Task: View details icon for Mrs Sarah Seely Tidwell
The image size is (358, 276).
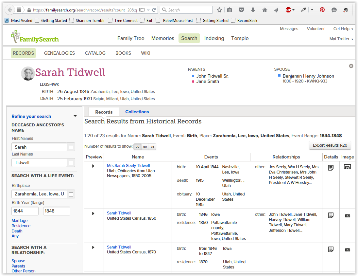Action: coord(331,168)
